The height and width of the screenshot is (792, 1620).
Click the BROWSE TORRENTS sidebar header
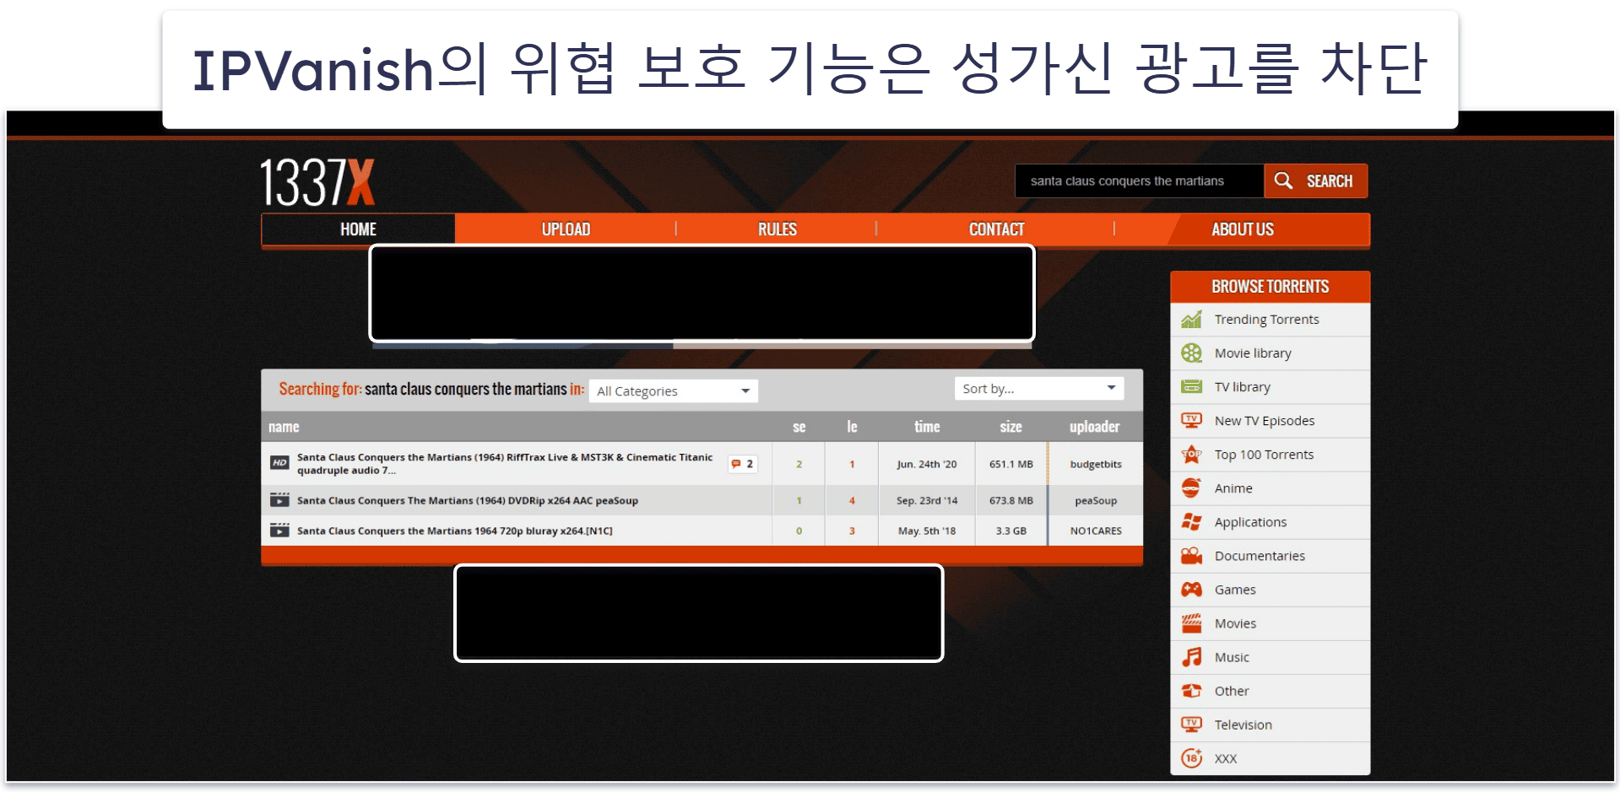[1270, 287]
